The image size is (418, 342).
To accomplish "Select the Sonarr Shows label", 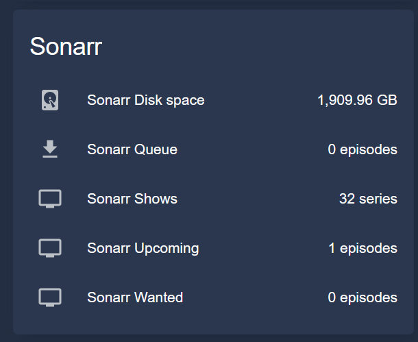I will coord(132,199).
